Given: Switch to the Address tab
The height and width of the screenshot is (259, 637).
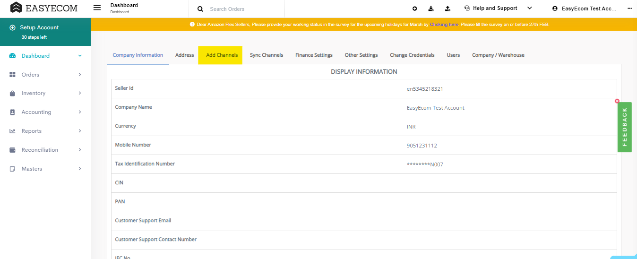Looking at the screenshot, I should pos(185,55).
